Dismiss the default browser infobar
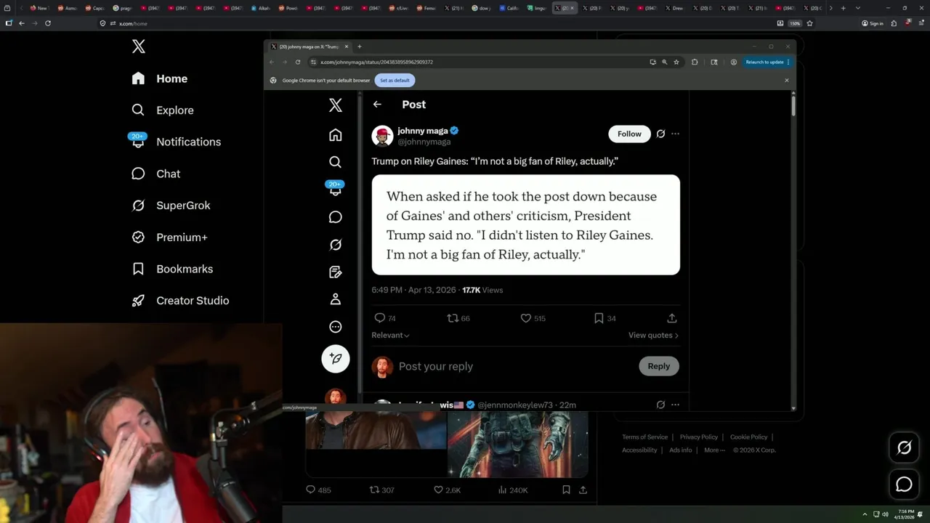The height and width of the screenshot is (523, 930). point(786,81)
